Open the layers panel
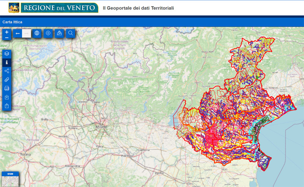 [7, 54]
